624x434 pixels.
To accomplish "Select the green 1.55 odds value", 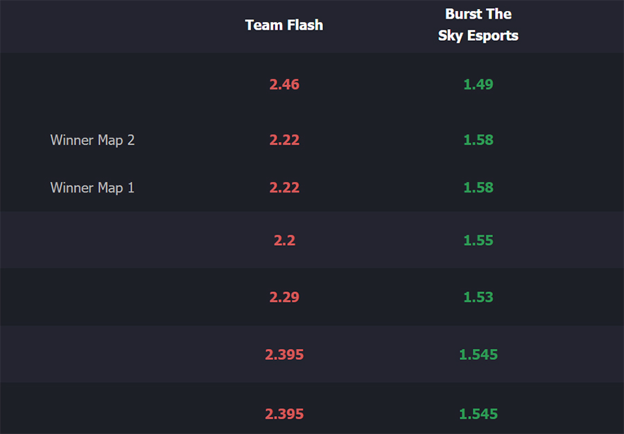I will coord(478,240).
